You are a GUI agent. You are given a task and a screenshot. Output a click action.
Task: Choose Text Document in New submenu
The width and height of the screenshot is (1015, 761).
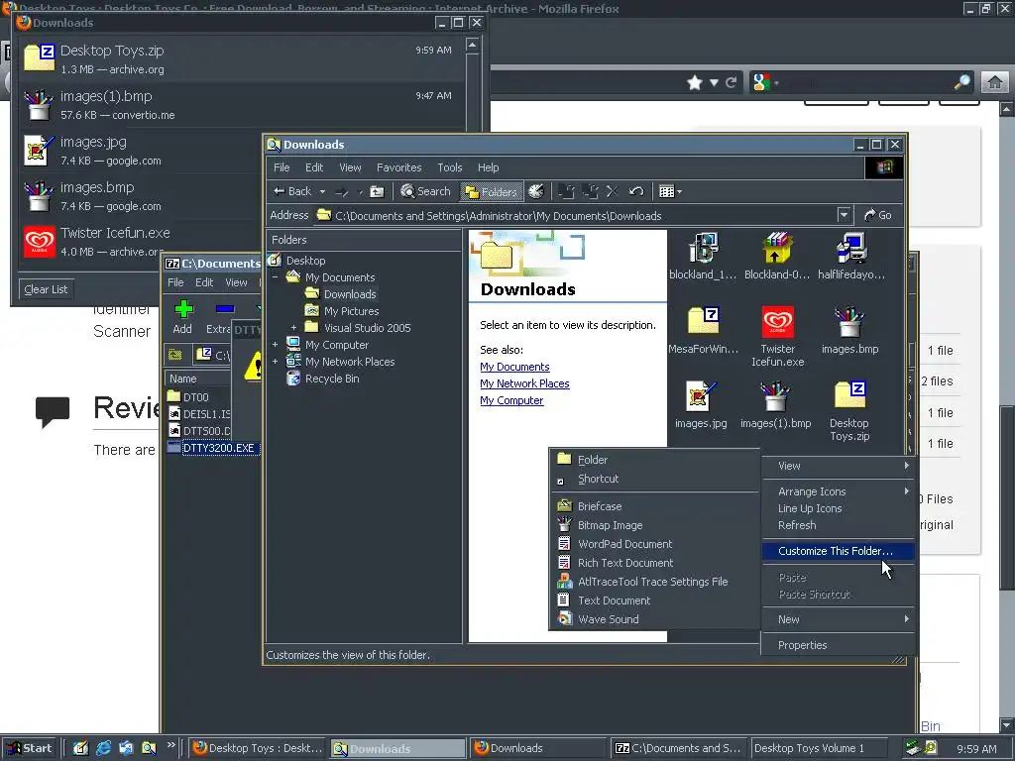654,599
